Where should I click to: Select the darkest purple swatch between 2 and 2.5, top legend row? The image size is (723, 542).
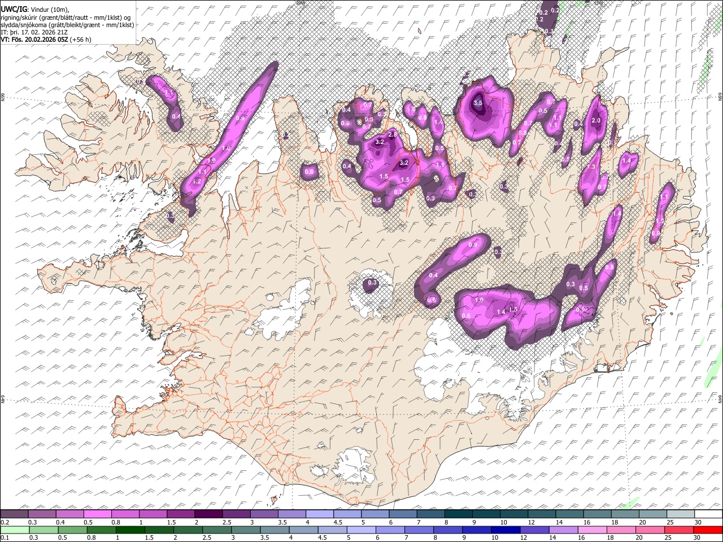tap(208, 514)
